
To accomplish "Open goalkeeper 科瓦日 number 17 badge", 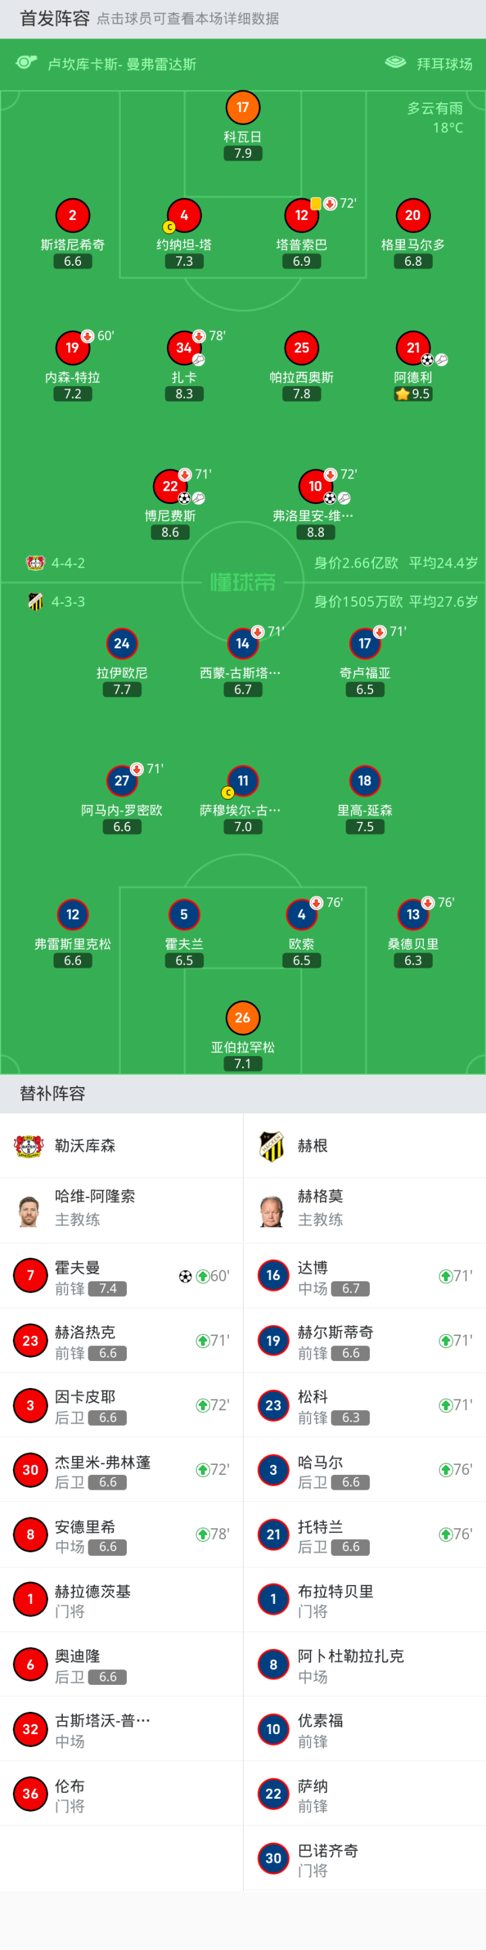I will (242, 107).
